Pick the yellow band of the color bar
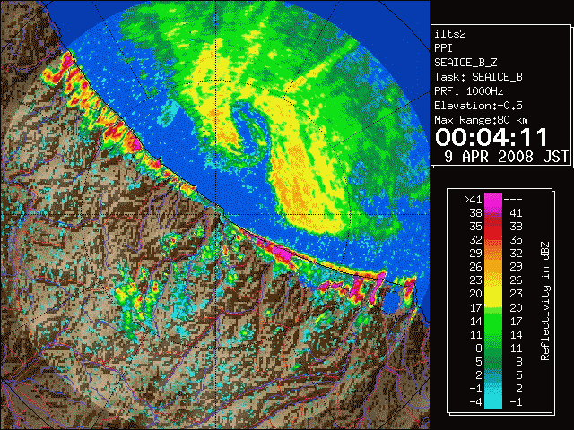Screen dimensions: 574x430 (x=493, y=295)
